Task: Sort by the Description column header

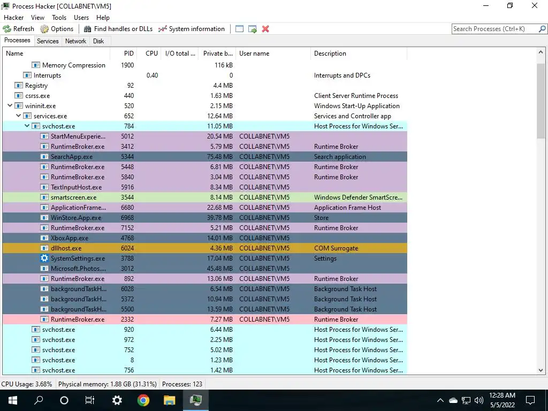Action: tap(359, 54)
